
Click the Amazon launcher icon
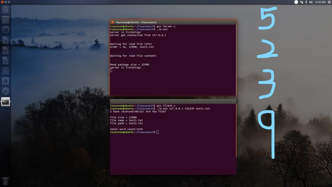[5, 80]
